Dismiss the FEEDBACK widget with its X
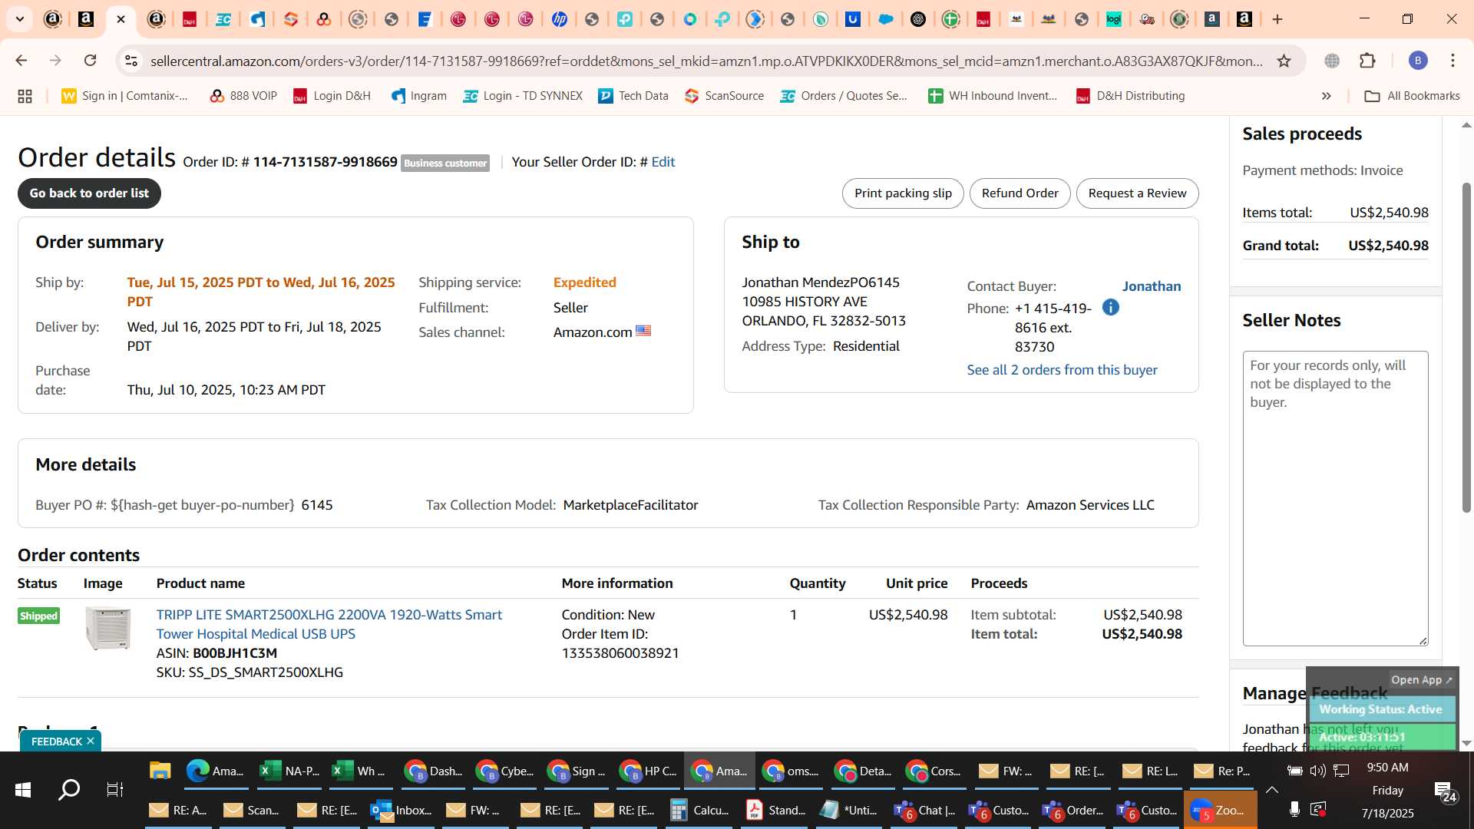 pyautogui.click(x=91, y=741)
